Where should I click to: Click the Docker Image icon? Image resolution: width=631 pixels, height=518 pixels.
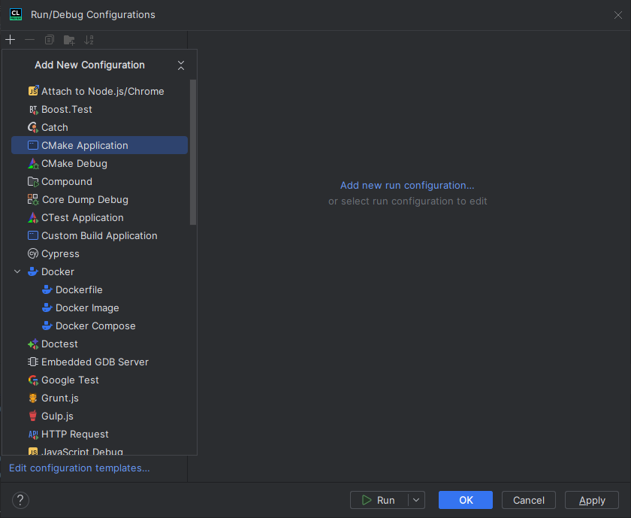point(47,307)
